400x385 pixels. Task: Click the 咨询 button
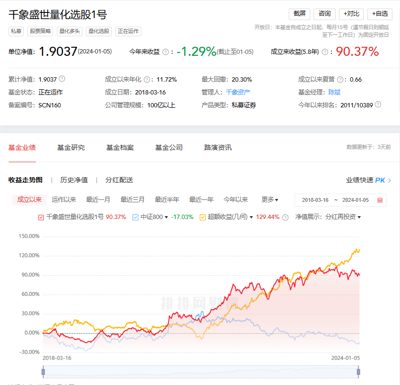coord(325,14)
